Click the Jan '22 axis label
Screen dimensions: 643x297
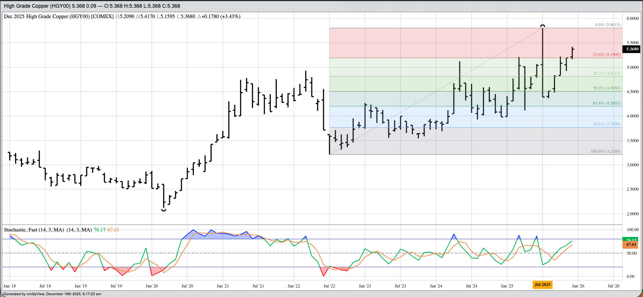coord(294,286)
